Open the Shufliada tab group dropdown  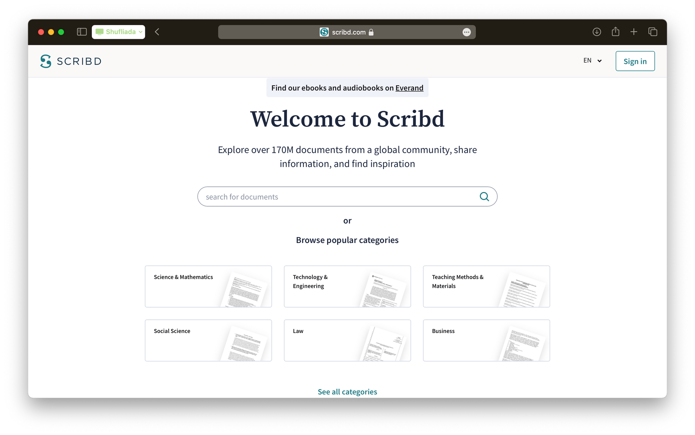[118, 32]
